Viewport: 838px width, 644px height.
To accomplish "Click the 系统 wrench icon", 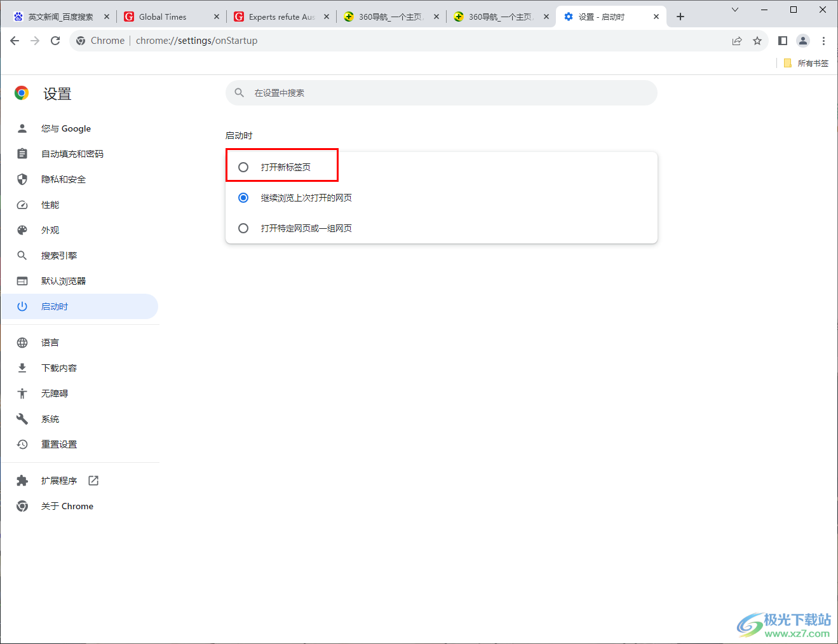I will (x=22, y=419).
